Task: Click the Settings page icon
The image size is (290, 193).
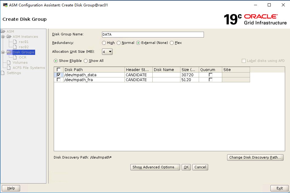Action: point(3,73)
